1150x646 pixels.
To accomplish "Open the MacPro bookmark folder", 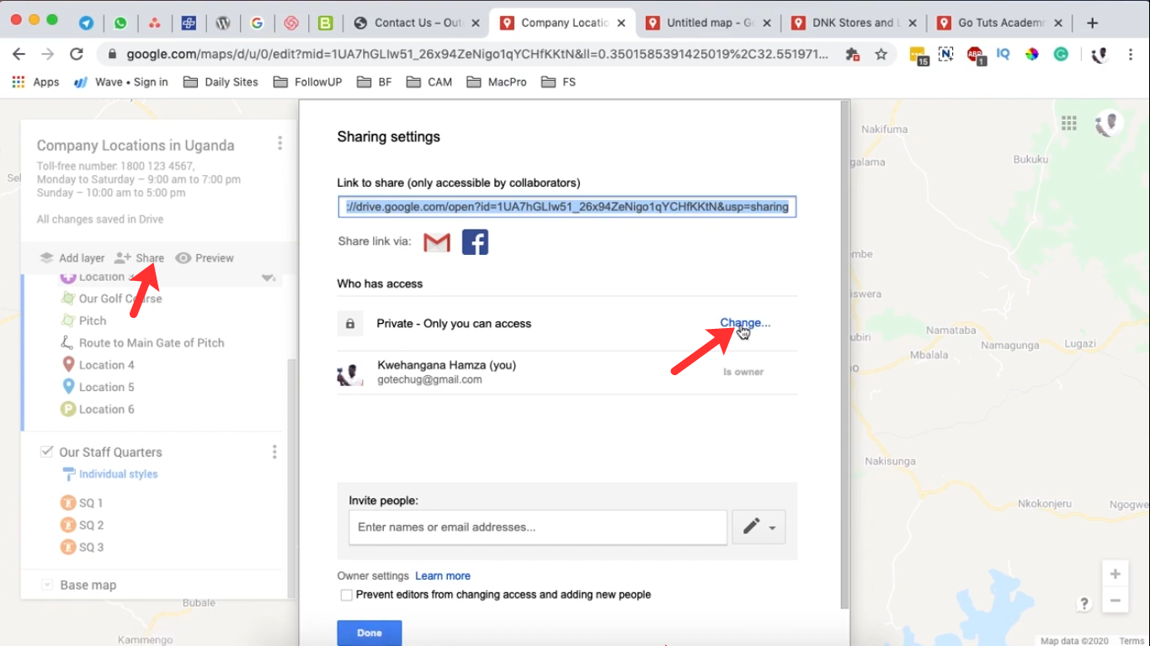I will 497,82.
